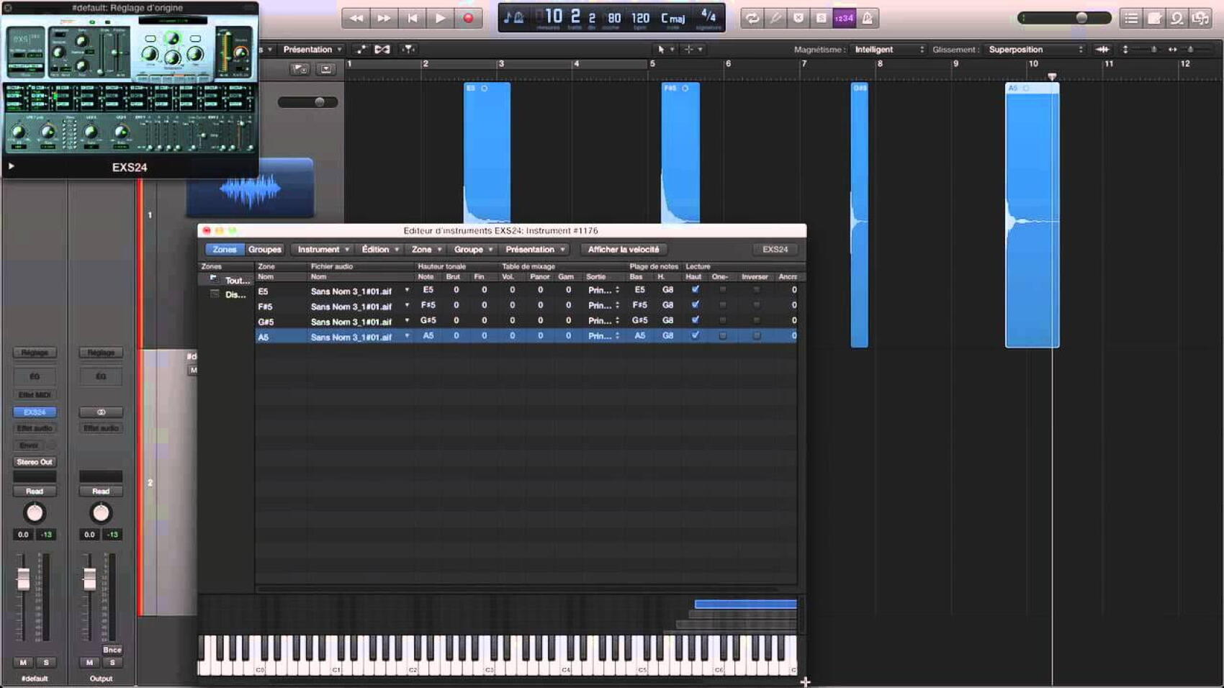Viewport: 1224px width, 688px height.
Task: Click the Bnce button on Output strip
Action: pos(112,649)
